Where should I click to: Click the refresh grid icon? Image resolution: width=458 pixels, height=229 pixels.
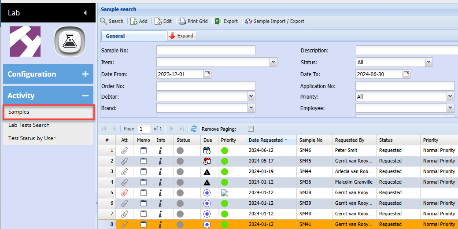click(194, 129)
